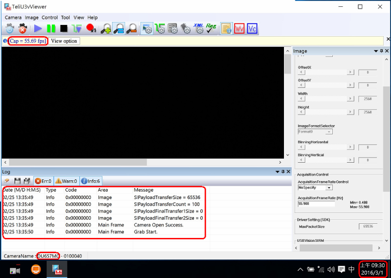Click the black stop acquisition icon
This screenshot has width=391, height=278.
pos(64,29)
